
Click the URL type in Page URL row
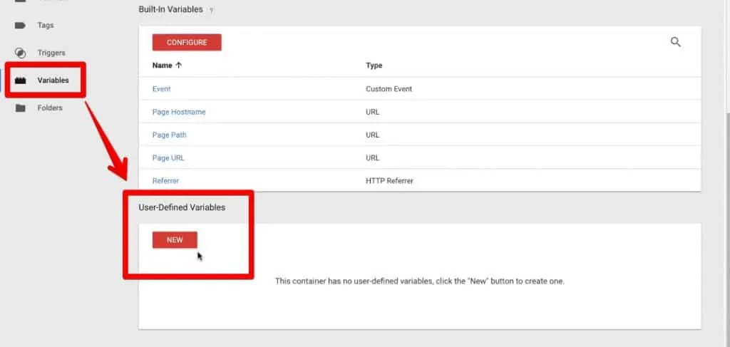click(372, 157)
